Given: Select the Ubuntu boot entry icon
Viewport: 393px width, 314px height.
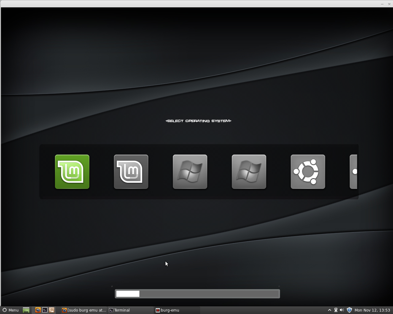Looking at the screenshot, I should [x=308, y=172].
